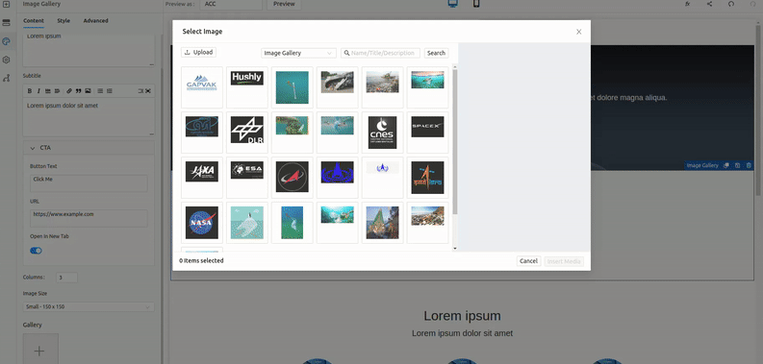The image size is (763, 364).
Task: Select the GAPVAK logo thumbnail
Action: click(x=202, y=87)
